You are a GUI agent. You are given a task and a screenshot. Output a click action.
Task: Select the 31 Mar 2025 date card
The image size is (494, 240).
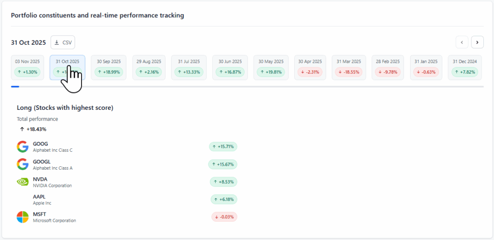pos(349,67)
